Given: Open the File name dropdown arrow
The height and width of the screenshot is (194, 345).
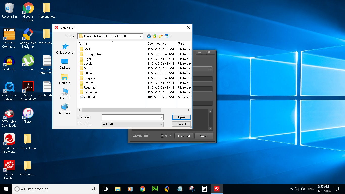Looking at the screenshot, I should pos(161,117).
